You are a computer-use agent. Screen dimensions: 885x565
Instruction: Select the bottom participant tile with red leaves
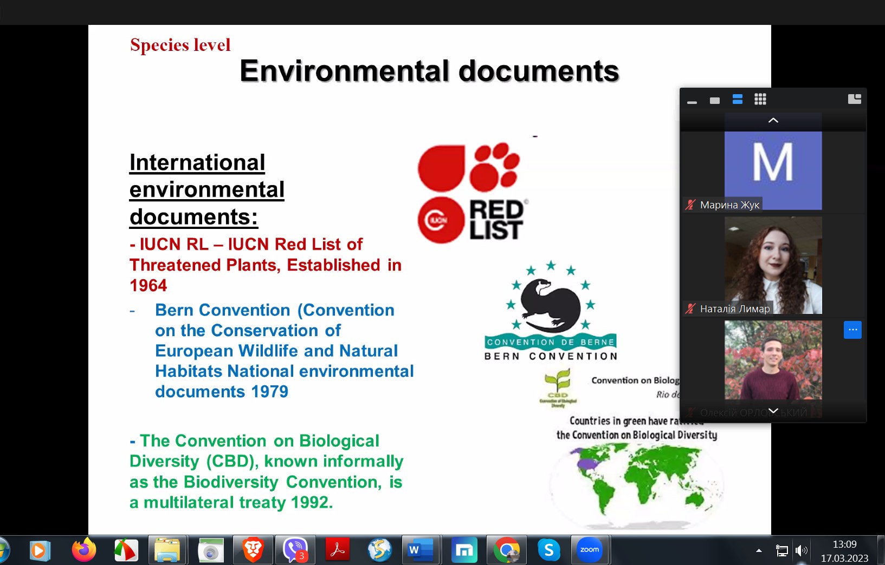pos(773,360)
